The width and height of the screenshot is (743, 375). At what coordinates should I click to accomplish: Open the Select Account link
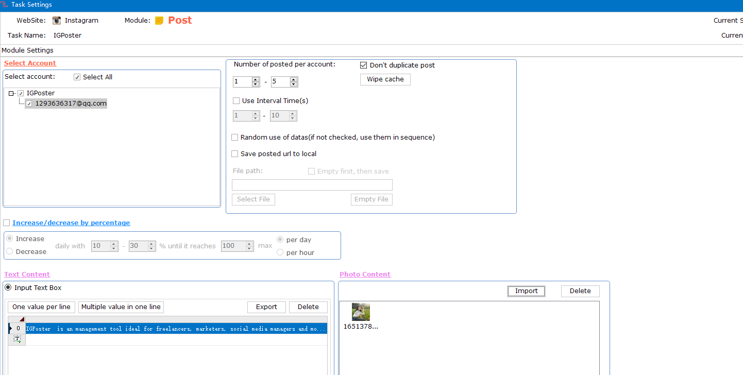coord(30,63)
